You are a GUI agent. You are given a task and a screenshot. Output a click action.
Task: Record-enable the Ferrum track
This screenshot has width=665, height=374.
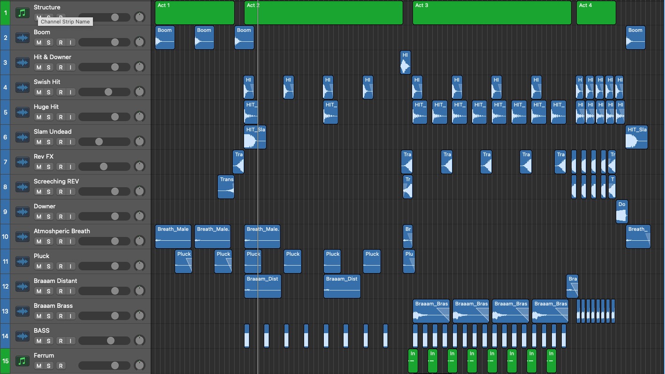tap(61, 366)
